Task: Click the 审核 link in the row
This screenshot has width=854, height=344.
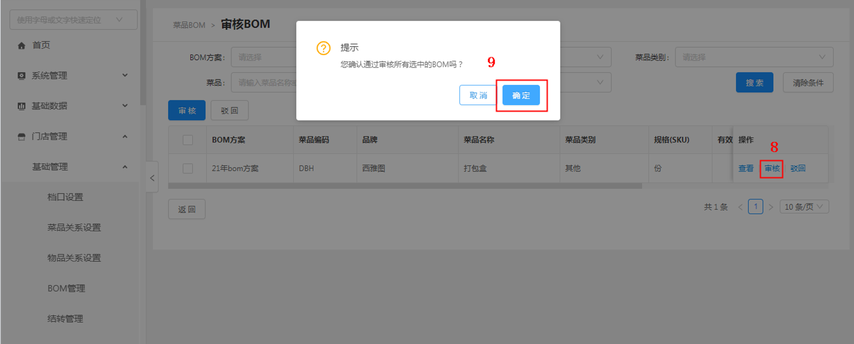Action: pos(772,168)
